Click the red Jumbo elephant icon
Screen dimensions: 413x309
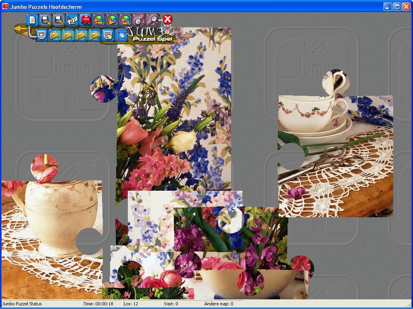pos(86,19)
